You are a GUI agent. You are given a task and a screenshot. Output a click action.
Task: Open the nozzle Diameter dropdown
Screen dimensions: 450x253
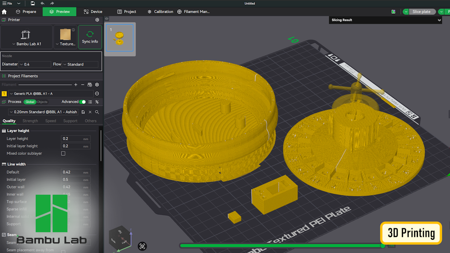pyautogui.click(x=35, y=64)
